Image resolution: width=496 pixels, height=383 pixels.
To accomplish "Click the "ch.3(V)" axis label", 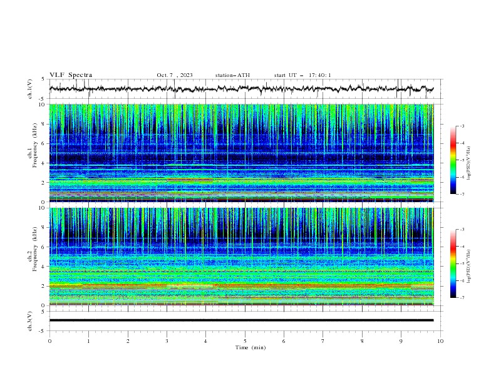I will 30,321.
